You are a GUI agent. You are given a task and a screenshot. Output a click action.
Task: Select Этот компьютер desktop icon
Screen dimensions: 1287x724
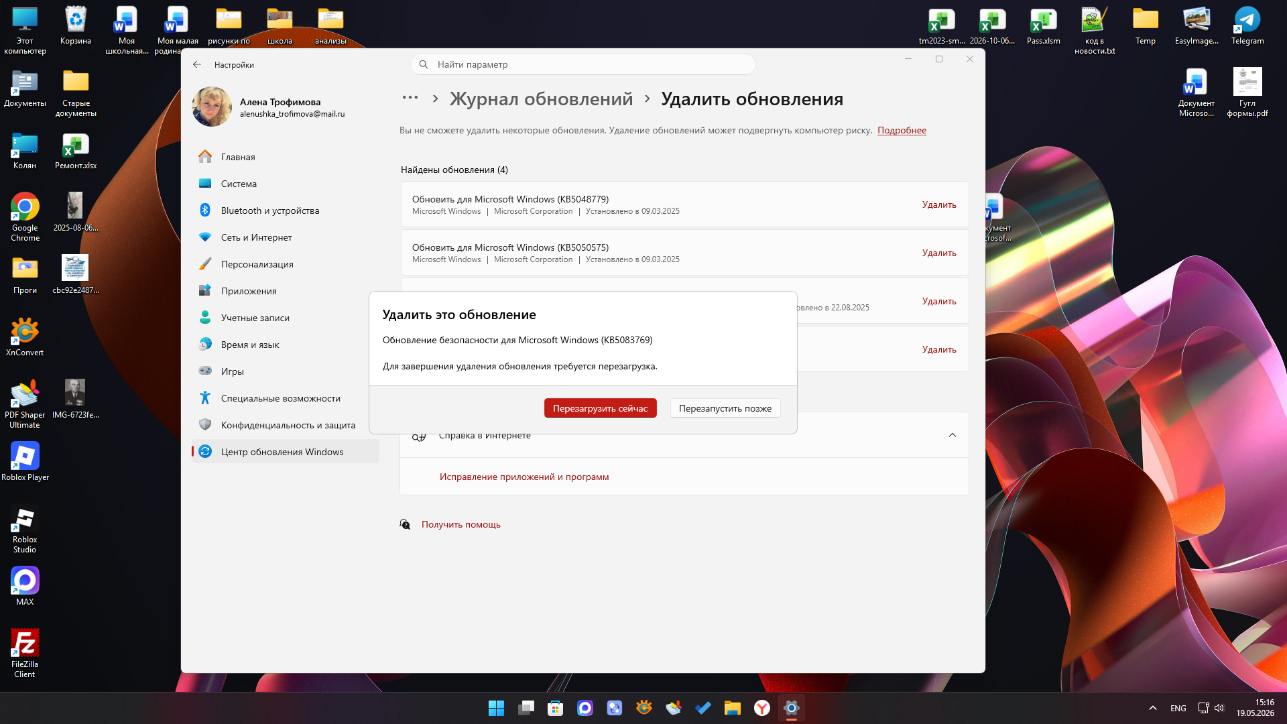coord(25,31)
